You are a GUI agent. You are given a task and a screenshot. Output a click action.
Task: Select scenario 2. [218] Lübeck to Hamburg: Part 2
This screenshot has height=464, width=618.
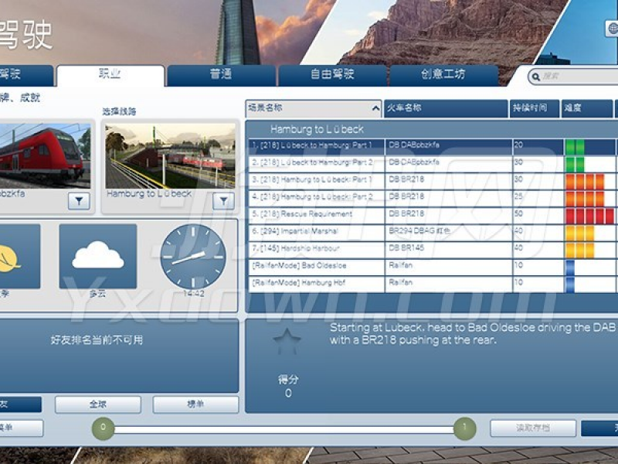pos(317,162)
